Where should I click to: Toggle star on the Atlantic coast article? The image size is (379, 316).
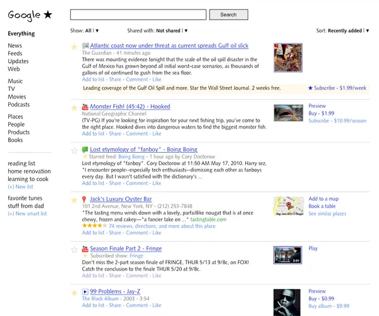pos(74,47)
